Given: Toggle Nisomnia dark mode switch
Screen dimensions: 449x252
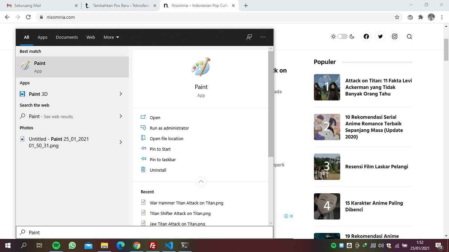Looking at the screenshot, I should (342, 36).
